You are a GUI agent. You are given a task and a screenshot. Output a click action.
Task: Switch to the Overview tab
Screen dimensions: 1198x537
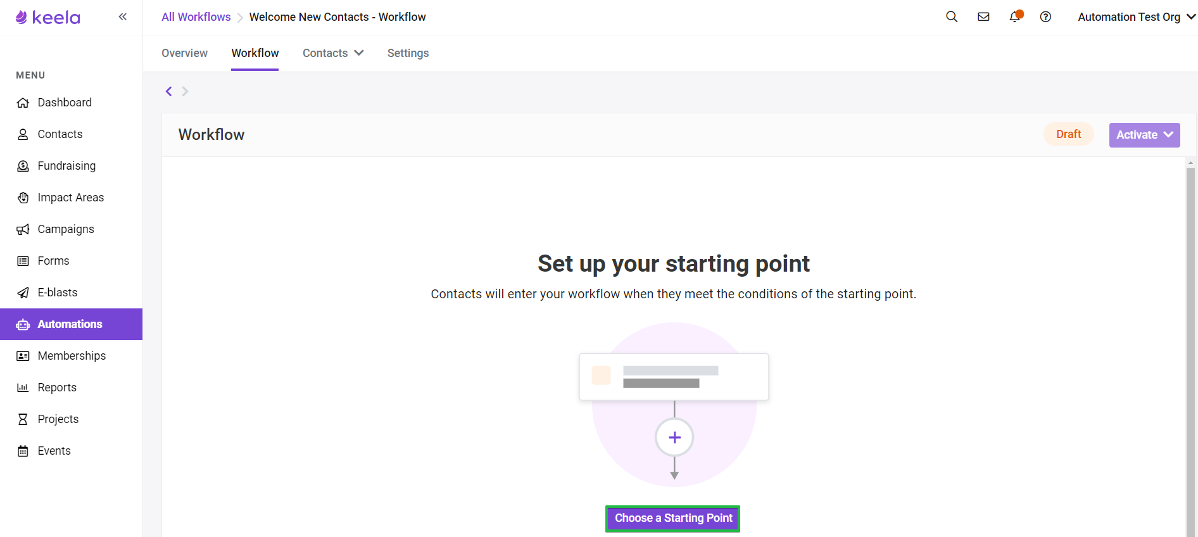click(x=184, y=53)
